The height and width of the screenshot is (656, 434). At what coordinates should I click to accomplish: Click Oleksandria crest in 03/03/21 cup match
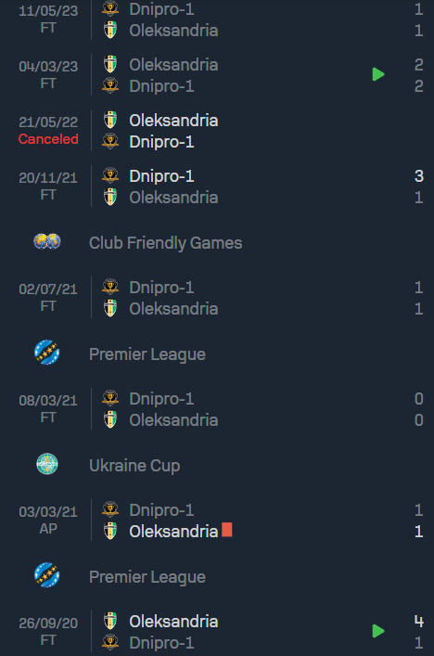coord(110,531)
